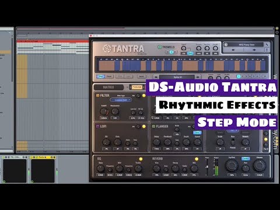This screenshot has height=210, width=280.
Task: Click the Lofi Rate knob
Action: pos(117,142)
